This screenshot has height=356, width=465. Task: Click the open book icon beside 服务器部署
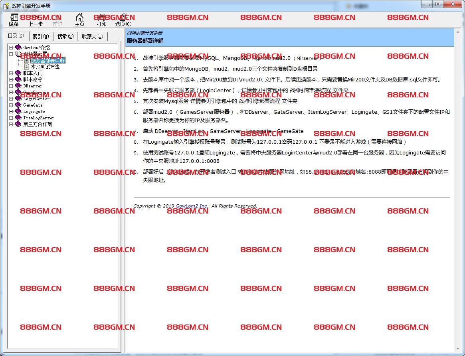[18, 54]
